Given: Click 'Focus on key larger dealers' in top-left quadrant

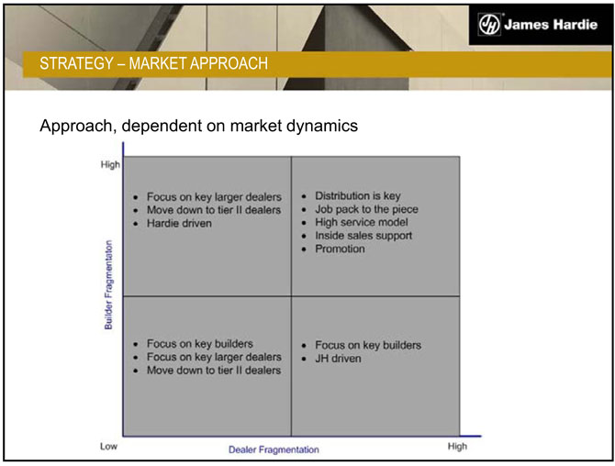Looking at the screenshot, I should tap(213, 197).
